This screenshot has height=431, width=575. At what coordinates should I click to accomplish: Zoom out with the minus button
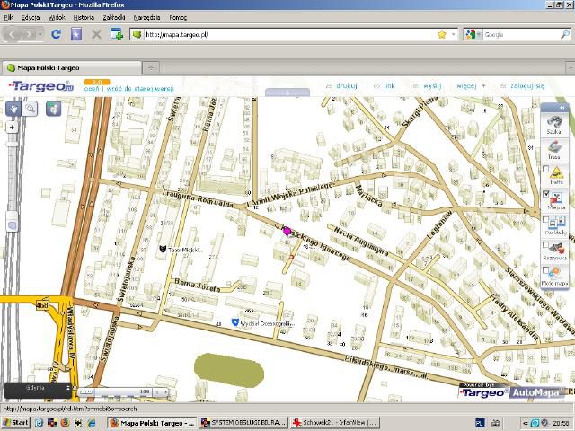pos(12,215)
